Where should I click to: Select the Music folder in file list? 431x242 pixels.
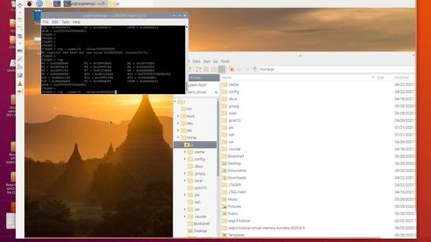click(x=230, y=199)
